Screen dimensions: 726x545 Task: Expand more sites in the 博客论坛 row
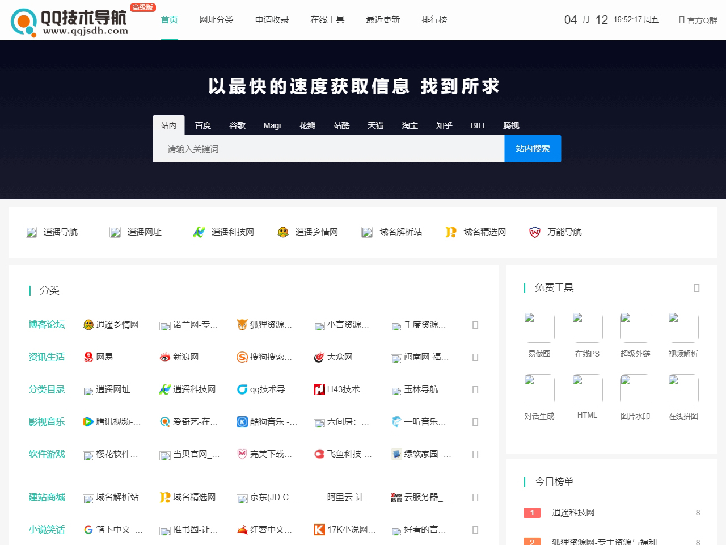pos(474,325)
